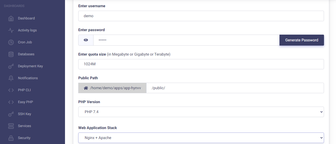Viewport: 336px width, 144px height.
Task: Click the Security padlock icon
Action: (x=11, y=138)
